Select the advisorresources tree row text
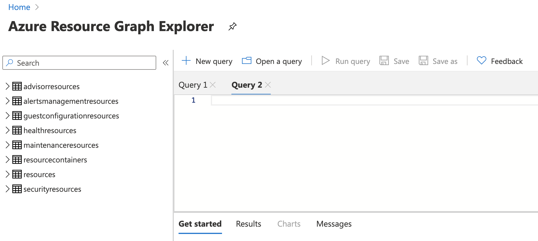 51,86
